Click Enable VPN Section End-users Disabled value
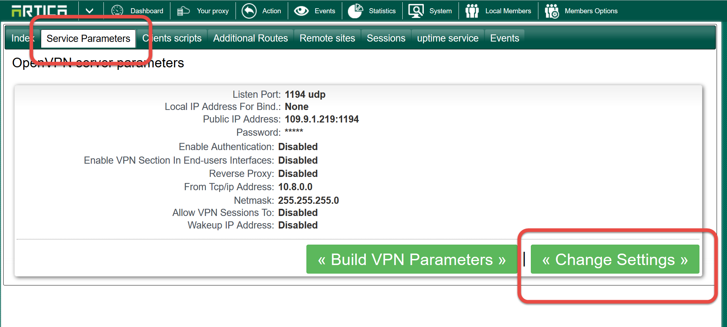The width and height of the screenshot is (727, 327). tap(298, 160)
